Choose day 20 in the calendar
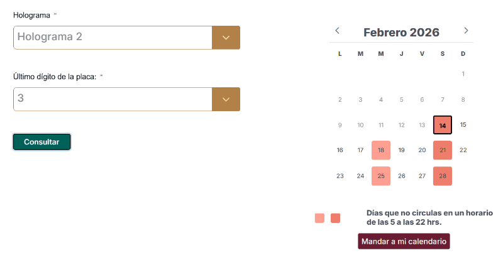This screenshot has height=260, width=503. pyautogui.click(x=422, y=150)
